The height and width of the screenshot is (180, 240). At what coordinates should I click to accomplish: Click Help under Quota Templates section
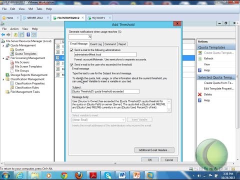[x=207, y=70]
